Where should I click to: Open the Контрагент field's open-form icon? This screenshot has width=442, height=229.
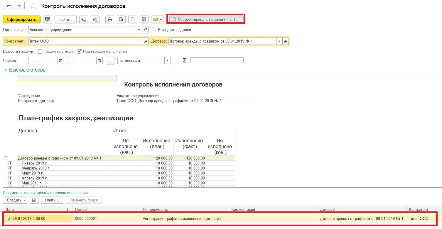146,41
